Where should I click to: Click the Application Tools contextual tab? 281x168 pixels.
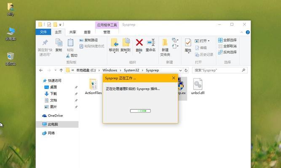[x=107, y=25]
